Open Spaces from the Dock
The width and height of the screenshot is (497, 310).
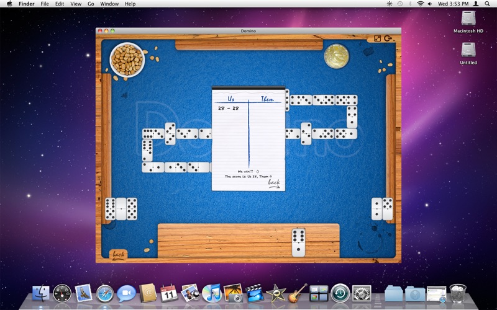(x=319, y=293)
